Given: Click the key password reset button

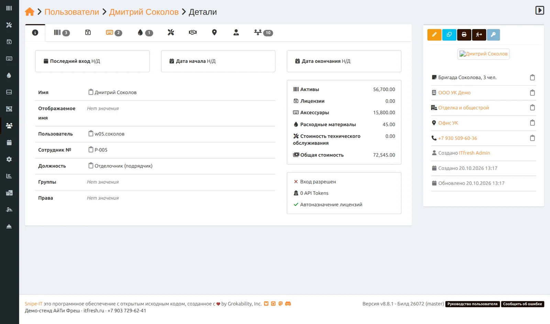Looking at the screenshot, I should coord(493,35).
